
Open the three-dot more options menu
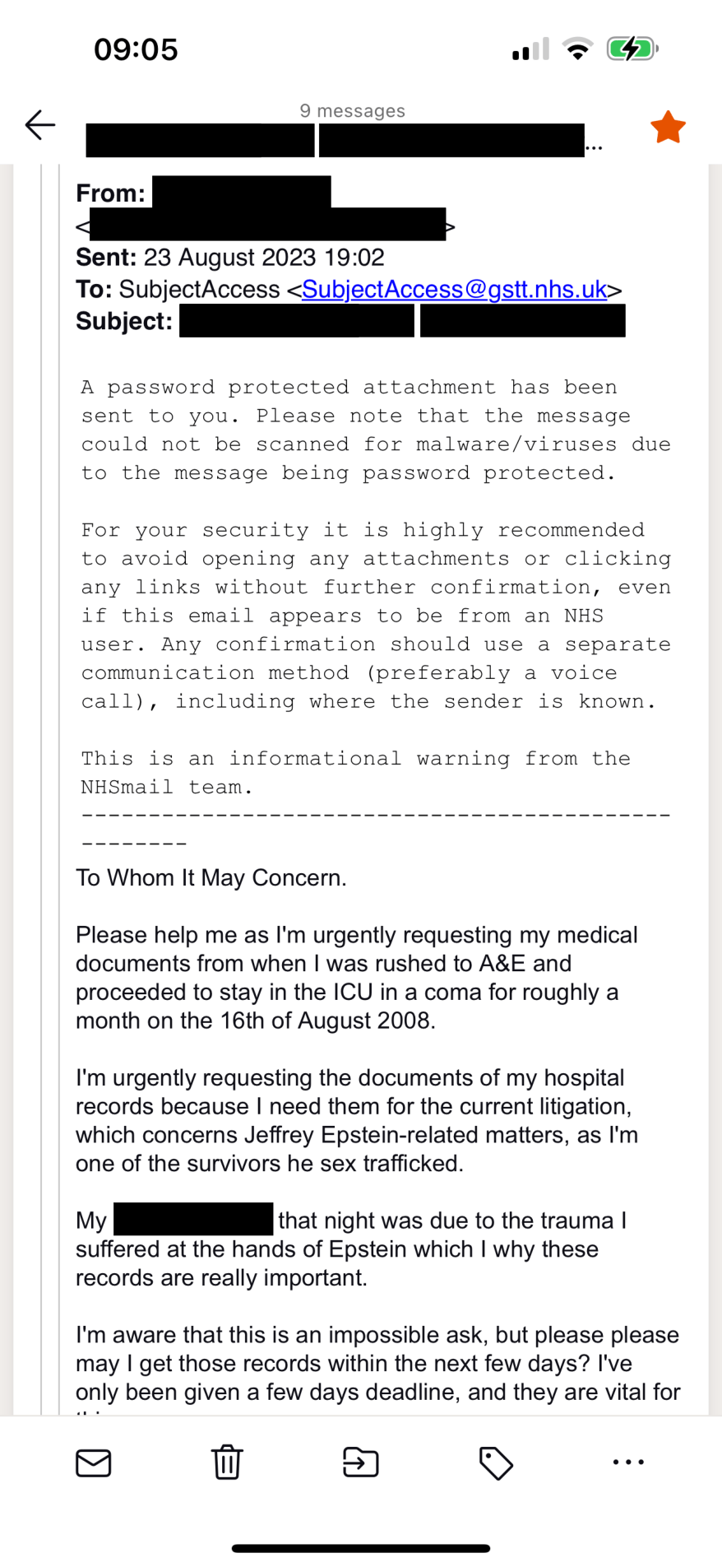[628, 1462]
